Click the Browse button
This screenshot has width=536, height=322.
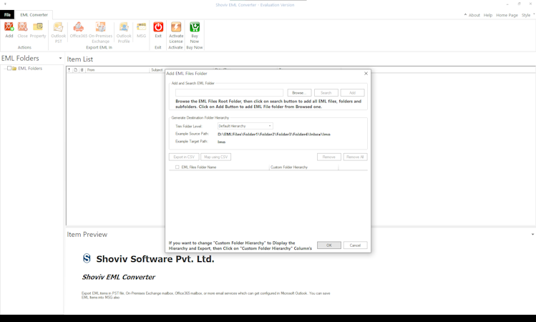tap(299, 92)
